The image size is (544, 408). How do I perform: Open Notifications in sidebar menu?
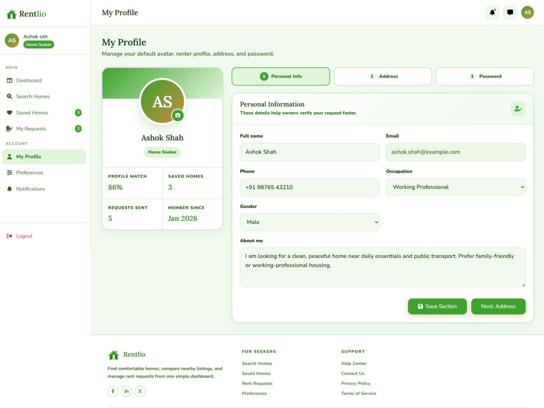44,189
